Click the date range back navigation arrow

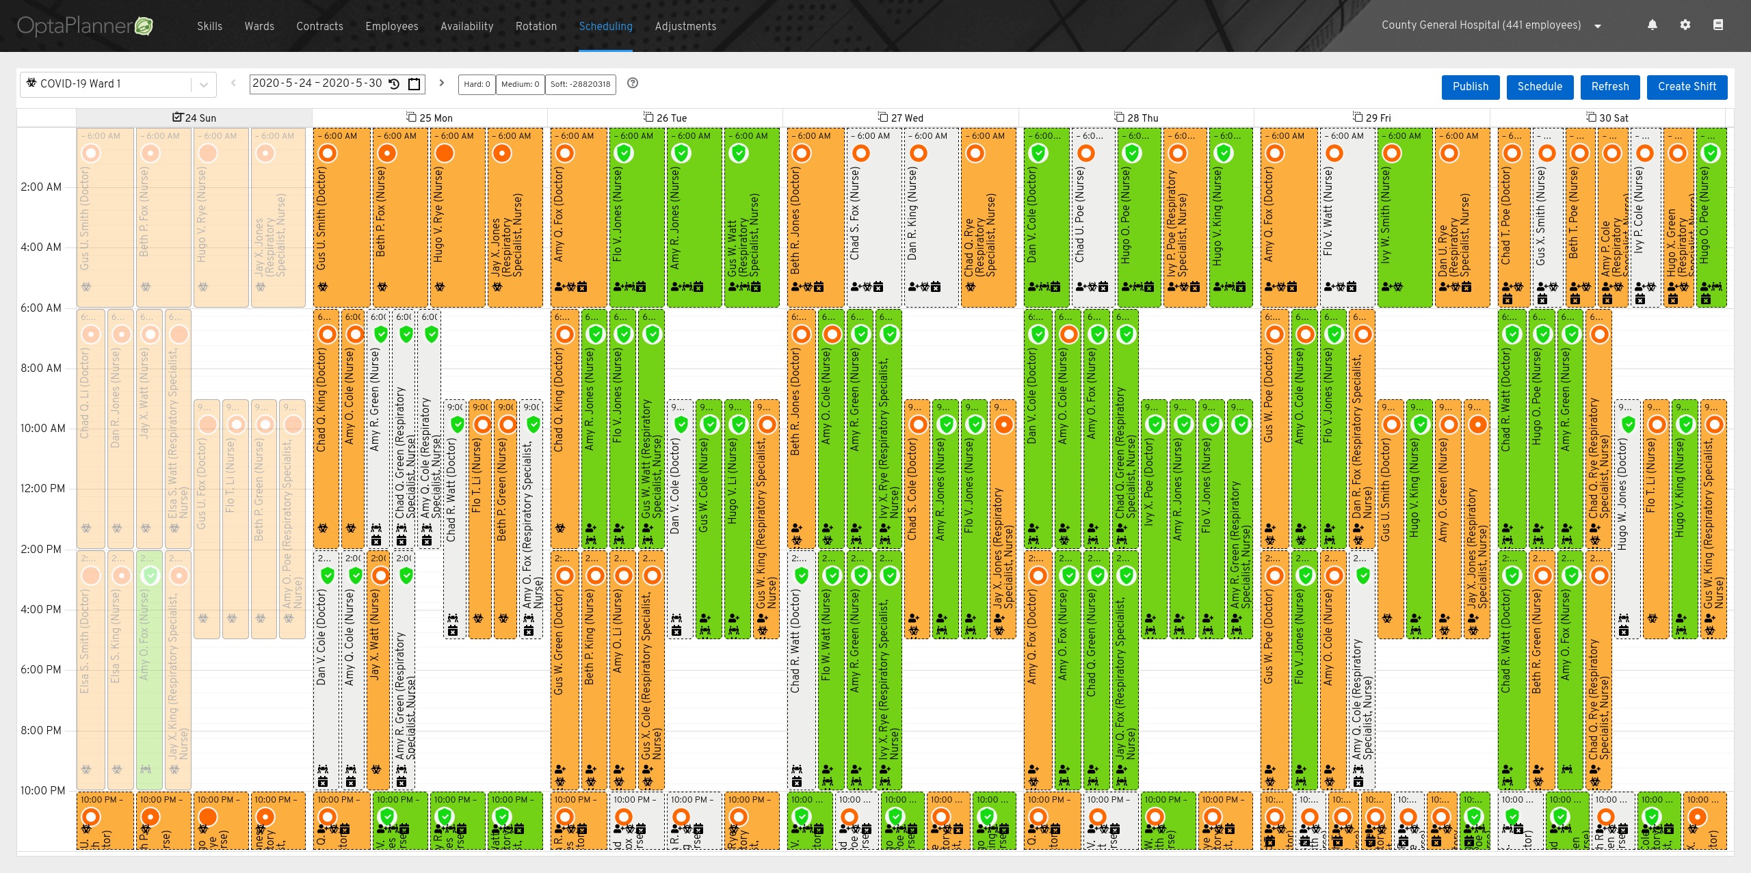point(235,85)
